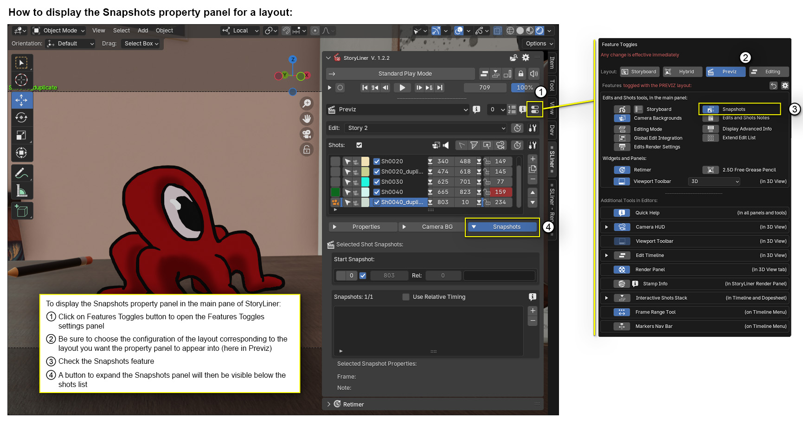The image size is (803, 426).
Task: Enable Use Relative Timing checkbox
Action: pos(406,297)
